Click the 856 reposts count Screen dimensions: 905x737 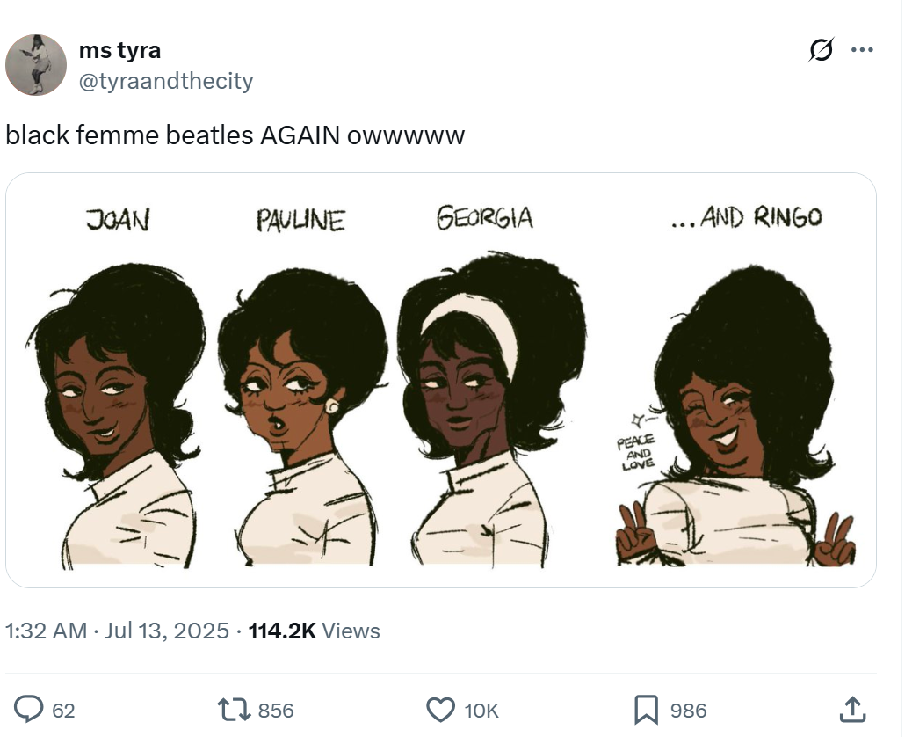point(276,711)
